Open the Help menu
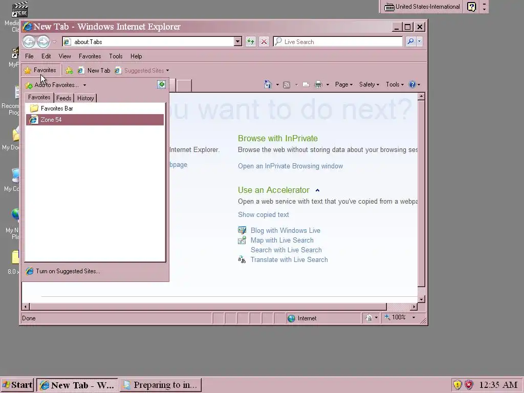 136,56
